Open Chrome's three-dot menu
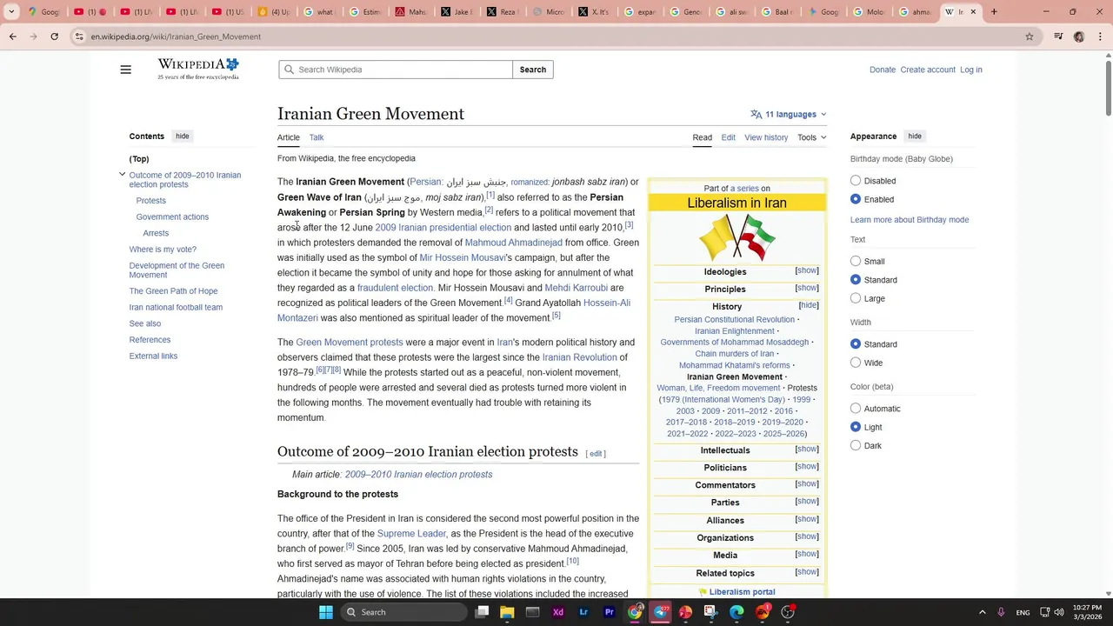Viewport: 1113px width, 626px height. coord(1099,37)
